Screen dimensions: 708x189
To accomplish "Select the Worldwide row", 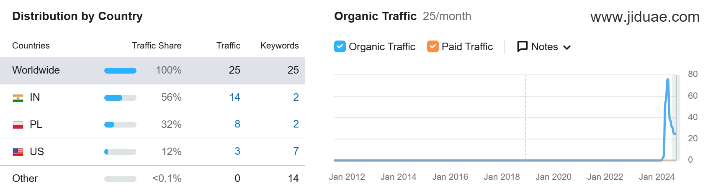I will pos(152,71).
